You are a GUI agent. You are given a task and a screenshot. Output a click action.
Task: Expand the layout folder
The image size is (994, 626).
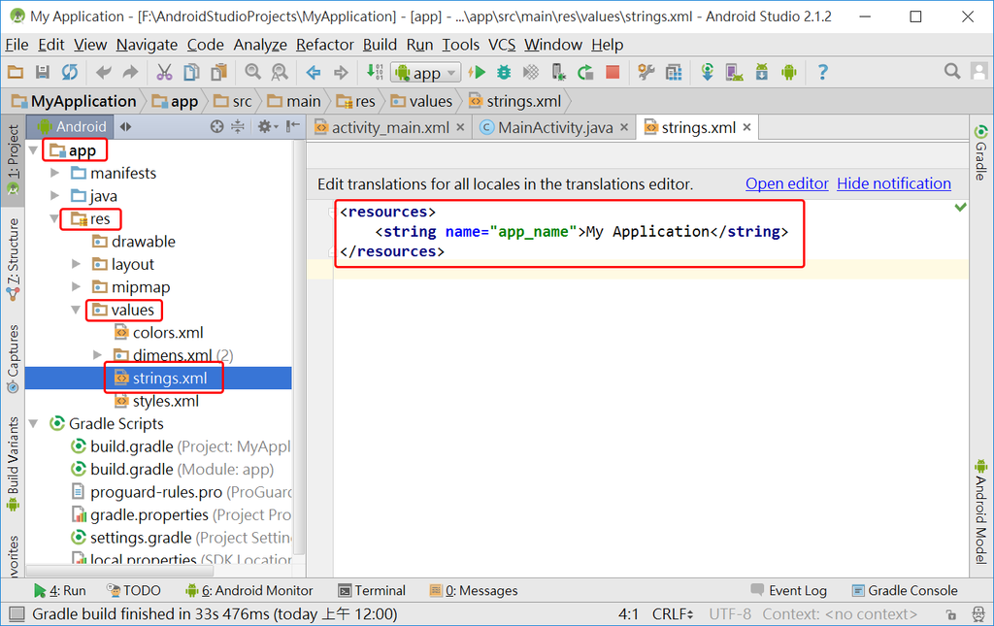(x=76, y=264)
